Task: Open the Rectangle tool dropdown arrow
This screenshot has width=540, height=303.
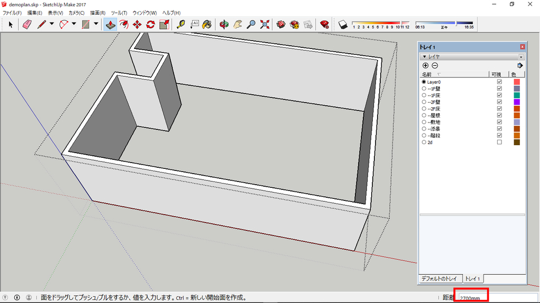Action: tap(96, 24)
